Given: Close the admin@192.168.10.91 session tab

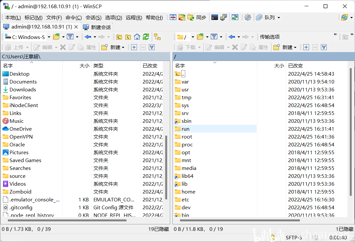Looking at the screenshot, I should pyautogui.click(x=76, y=27).
